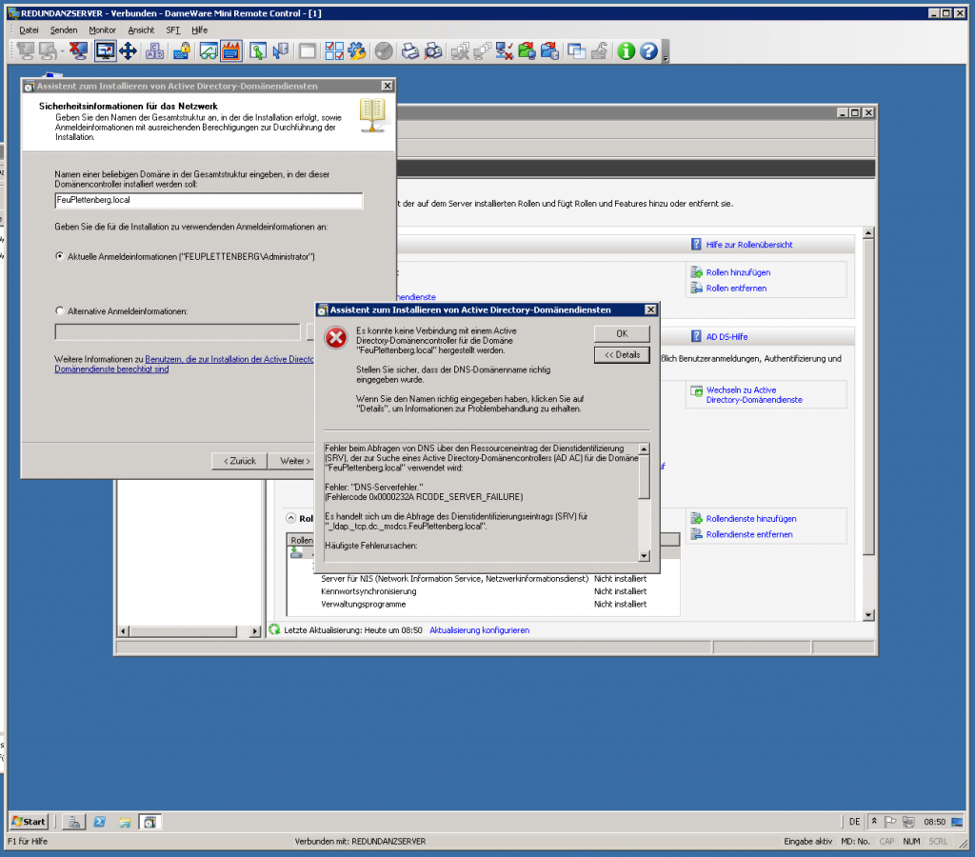
Task: Open the SFT menu
Action: tap(173, 30)
